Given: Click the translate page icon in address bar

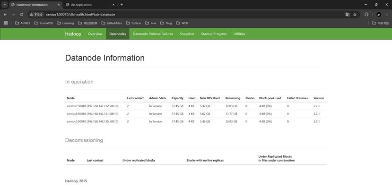Looking at the screenshot, I should tap(347, 15).
